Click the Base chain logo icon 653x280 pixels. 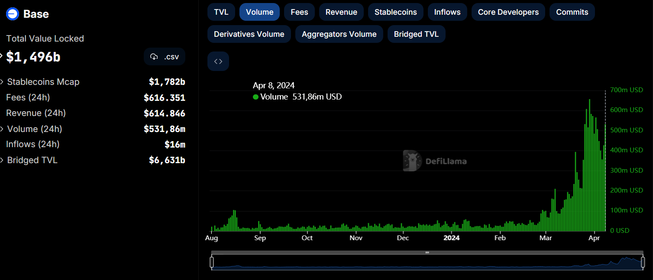12,14
